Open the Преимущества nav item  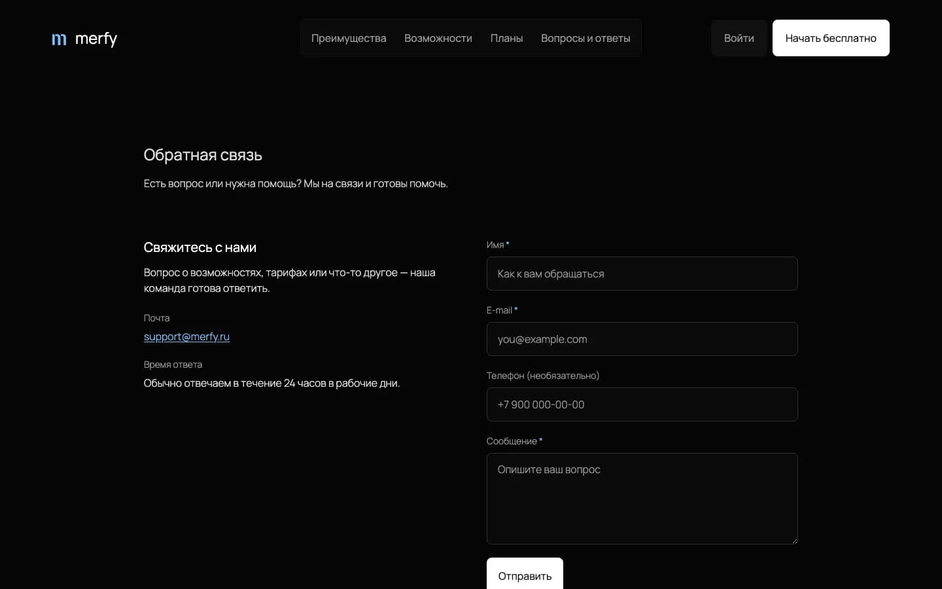[x=349, y=38]
